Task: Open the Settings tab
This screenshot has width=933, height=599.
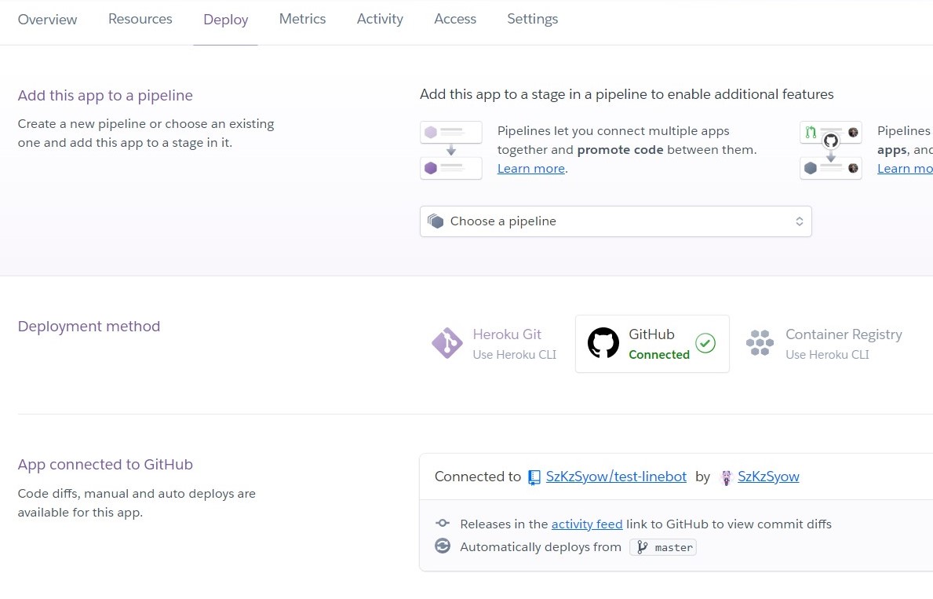Action: [x=533, y=19]
